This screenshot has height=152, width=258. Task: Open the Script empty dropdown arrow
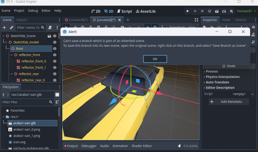coord(252,94)
